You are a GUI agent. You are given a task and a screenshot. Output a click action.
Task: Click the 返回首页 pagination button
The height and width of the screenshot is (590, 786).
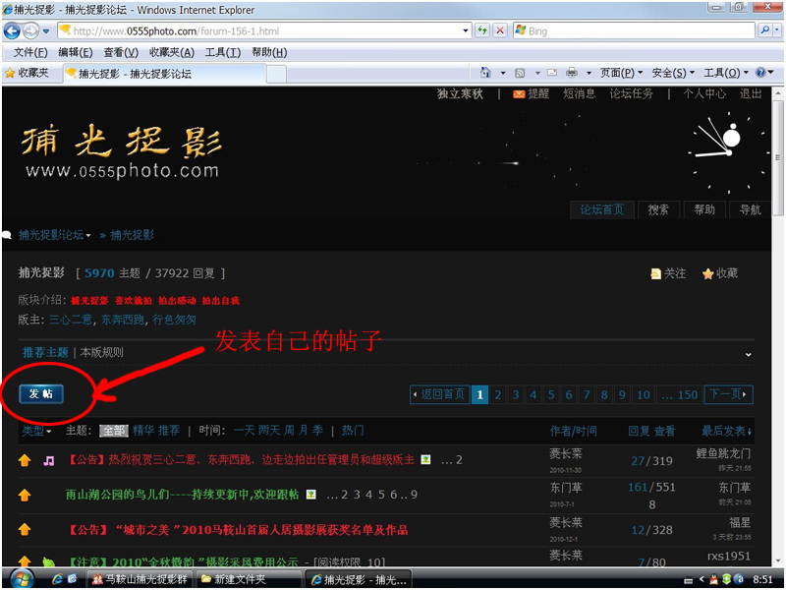point(439,394)
